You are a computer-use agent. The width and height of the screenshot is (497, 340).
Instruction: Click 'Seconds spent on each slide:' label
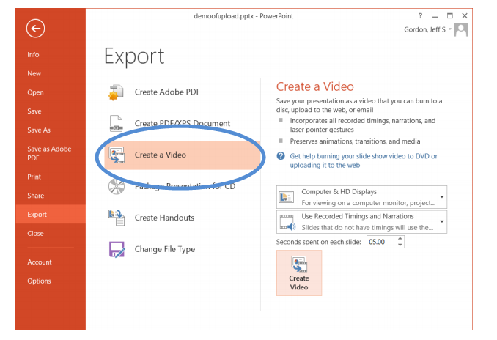(319, 242)
